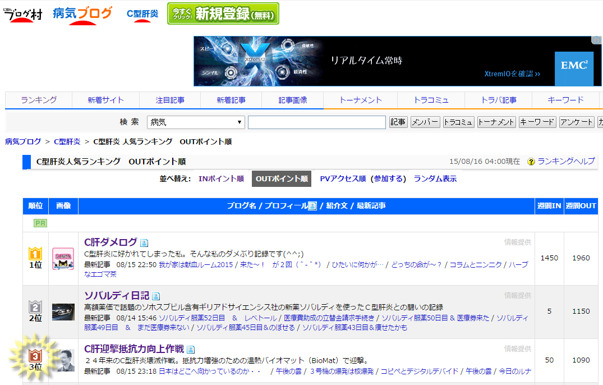Expand the 病気 search category dropdown

coord(196,122)
